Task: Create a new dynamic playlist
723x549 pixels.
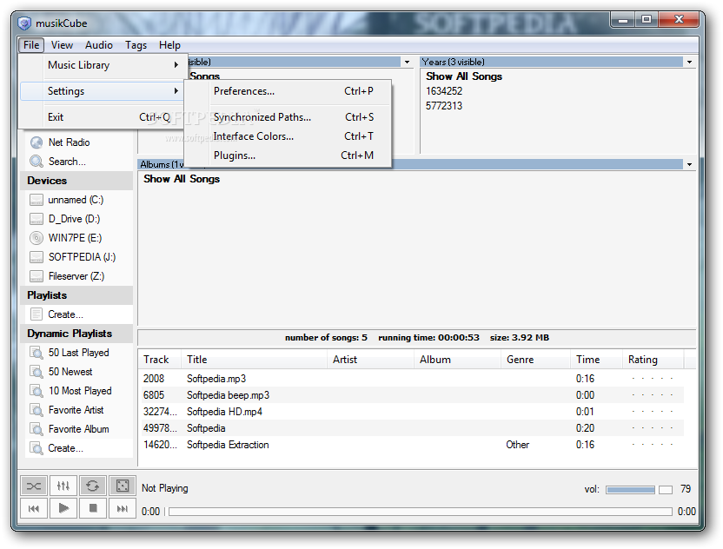Action: coord(65,448)
